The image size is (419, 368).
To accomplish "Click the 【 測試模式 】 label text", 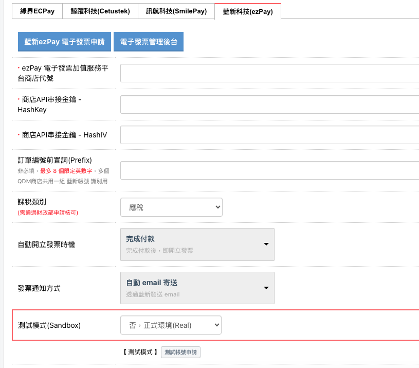I will [140, 352].
